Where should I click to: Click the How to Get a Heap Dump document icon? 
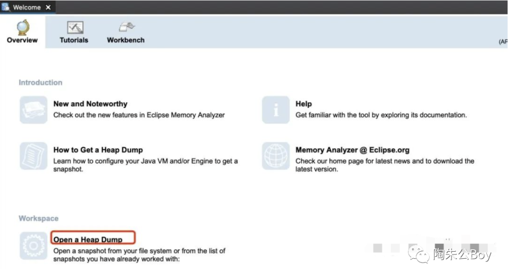click(x=33, y=156)
